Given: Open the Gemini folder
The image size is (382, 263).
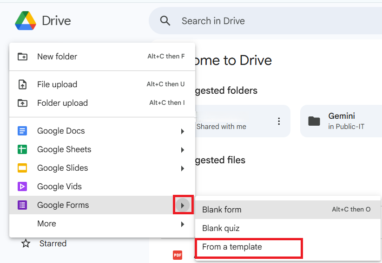Looking at the screenshot, I should [x=342, y=121].
